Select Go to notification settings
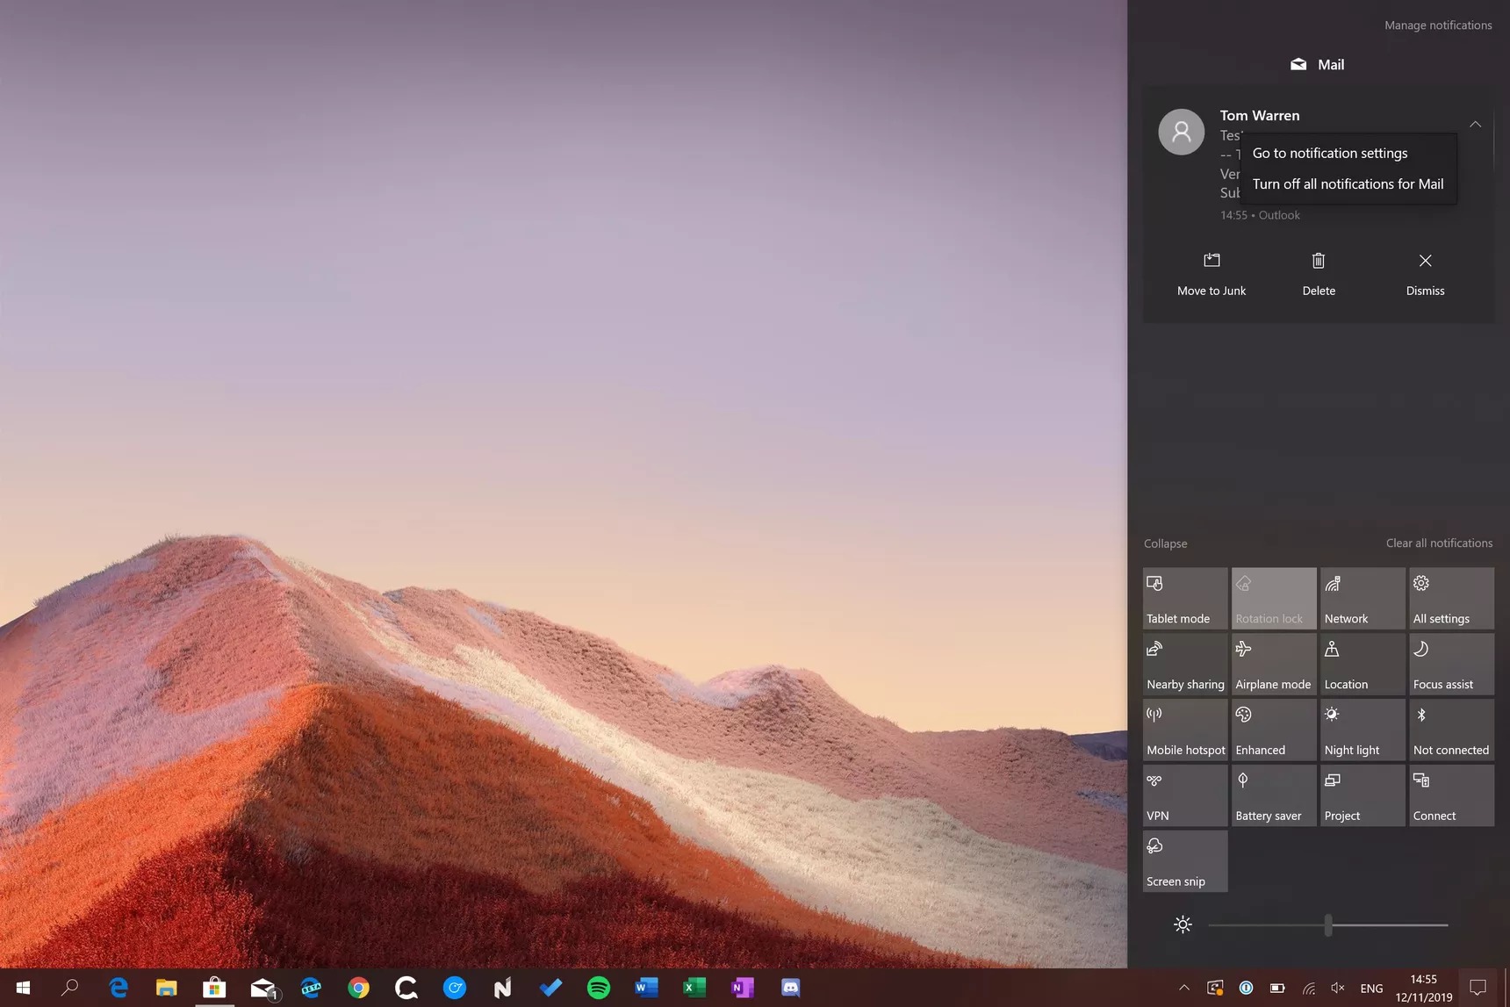The width and height of the screenshot is (1510, 1007). tap(1329, 153)
